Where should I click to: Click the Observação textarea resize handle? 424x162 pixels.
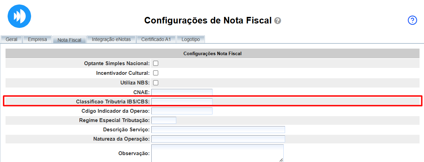(x=281, y=160)
